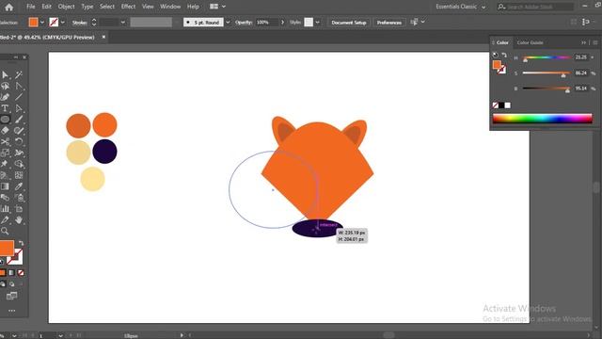This screenshot has height=339, width=602.
Task: Open the 5 pt. Round brush dropdown
Action: click(228, 23)
